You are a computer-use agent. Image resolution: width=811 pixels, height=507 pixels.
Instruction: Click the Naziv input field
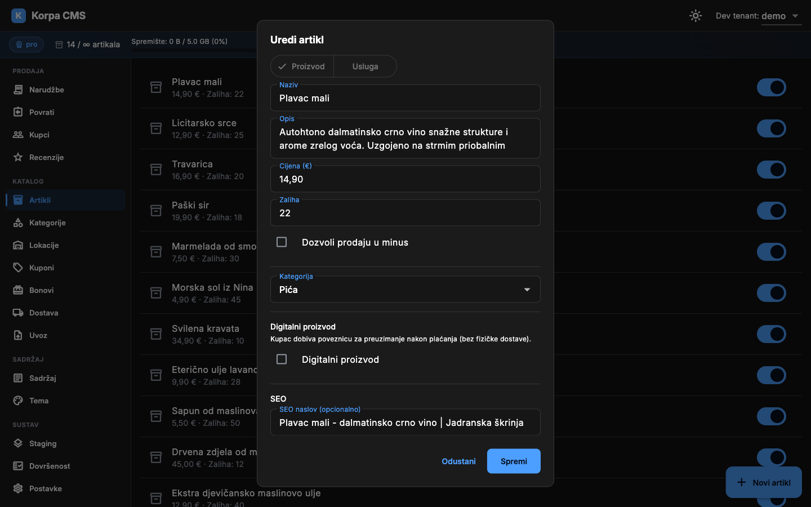tap(405, 98)
